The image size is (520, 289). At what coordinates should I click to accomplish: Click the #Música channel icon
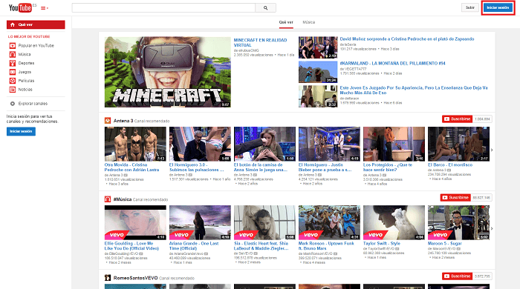click(108, 199)
